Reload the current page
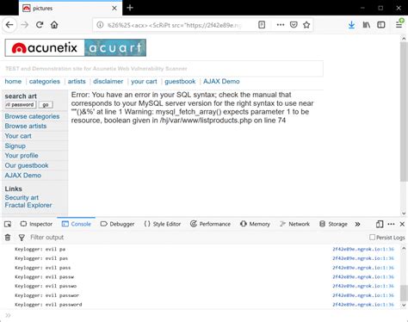The height and width of the screenshot is (322, 408). tap(40, 25)
